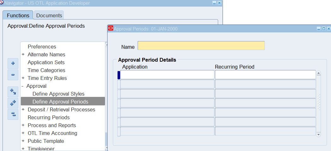Expand the Deposit / Retrieval Processes node
331x151 pixels.
point(23,109)
